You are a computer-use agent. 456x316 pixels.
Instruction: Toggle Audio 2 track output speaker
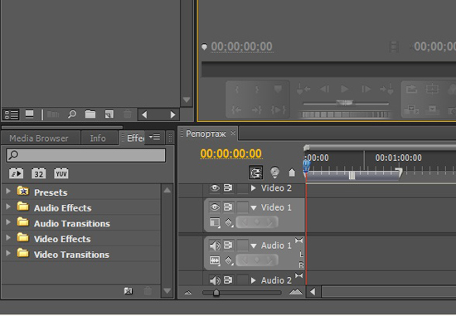tap(216, 280)
